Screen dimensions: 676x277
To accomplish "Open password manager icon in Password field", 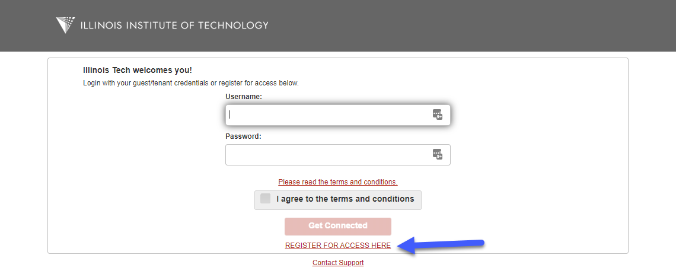I will pos(438,154).
